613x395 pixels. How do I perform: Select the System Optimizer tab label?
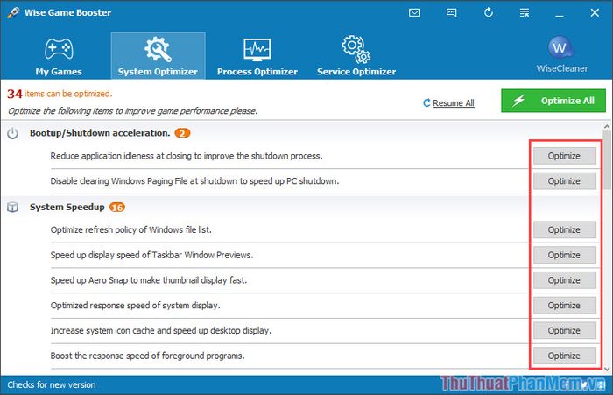coord(158,72)
